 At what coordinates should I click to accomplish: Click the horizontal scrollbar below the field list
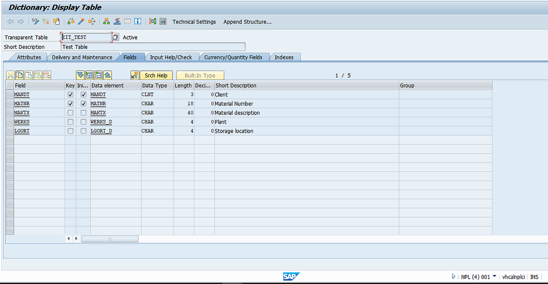tap(110, 238)
